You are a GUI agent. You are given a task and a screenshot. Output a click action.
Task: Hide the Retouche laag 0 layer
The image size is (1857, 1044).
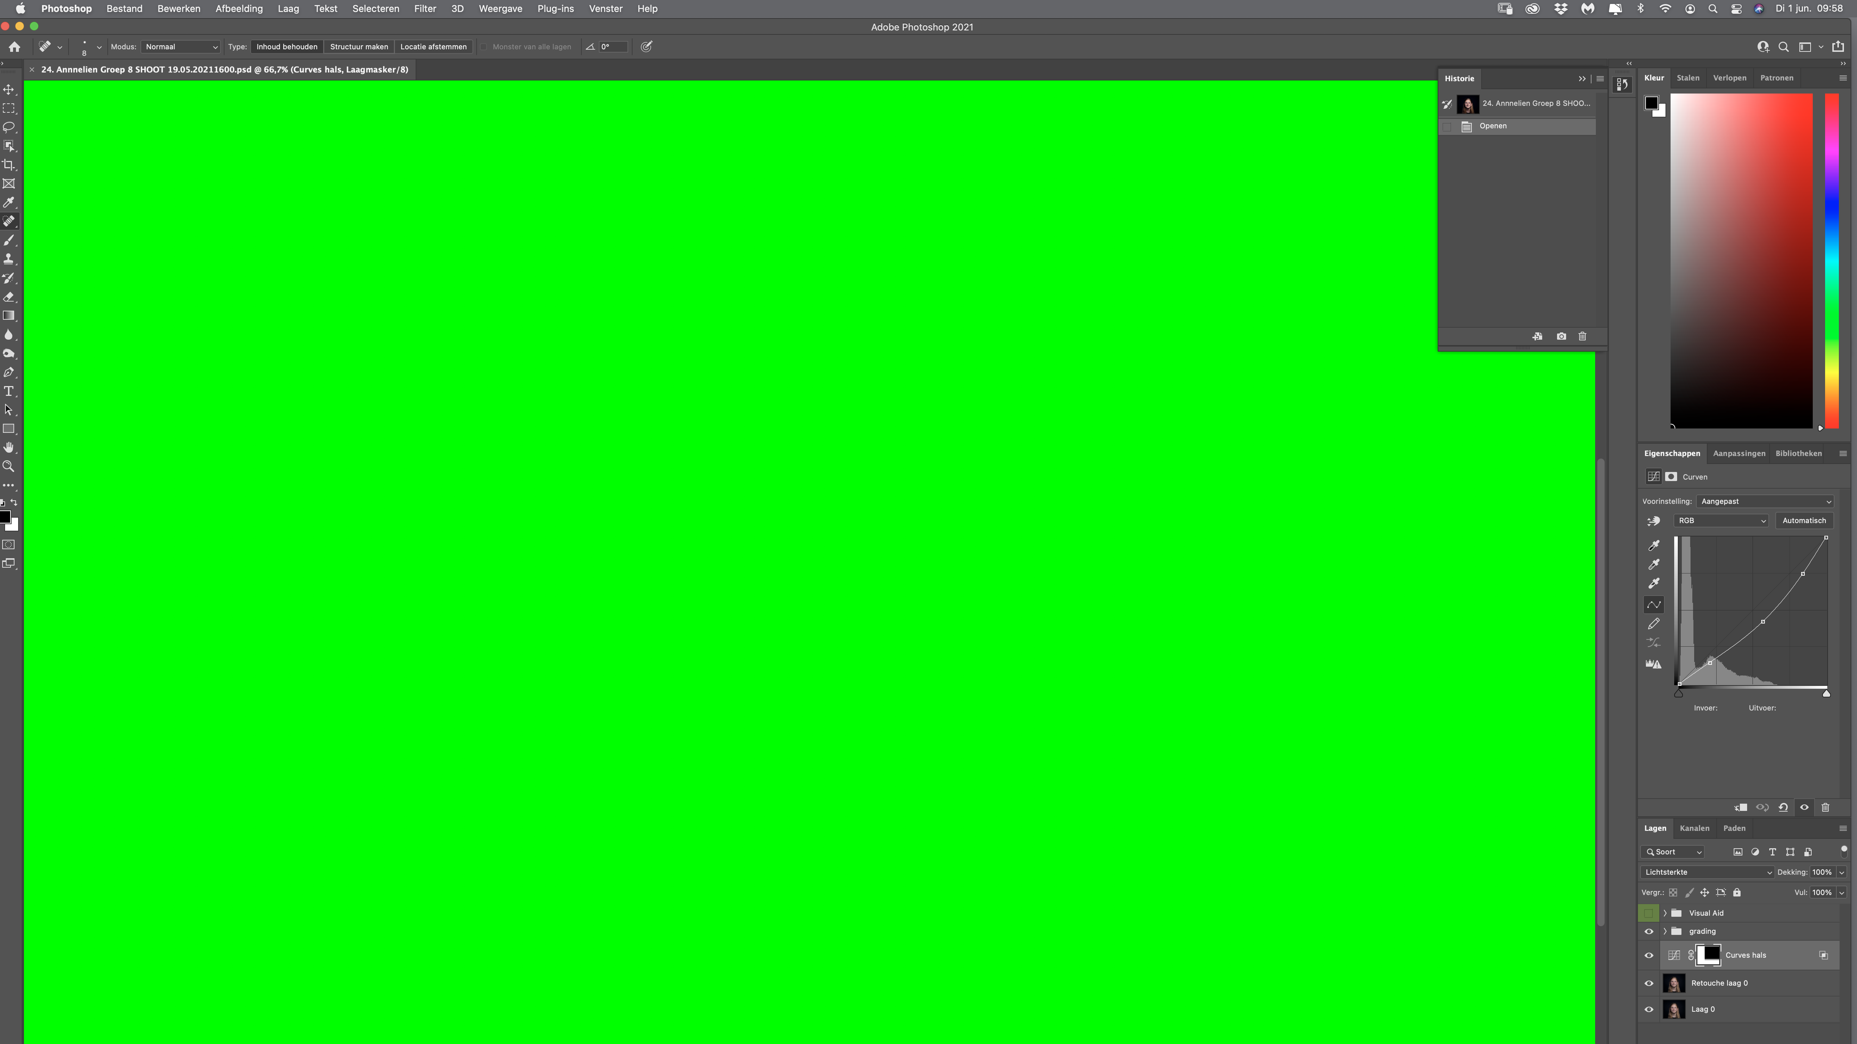1649,983
